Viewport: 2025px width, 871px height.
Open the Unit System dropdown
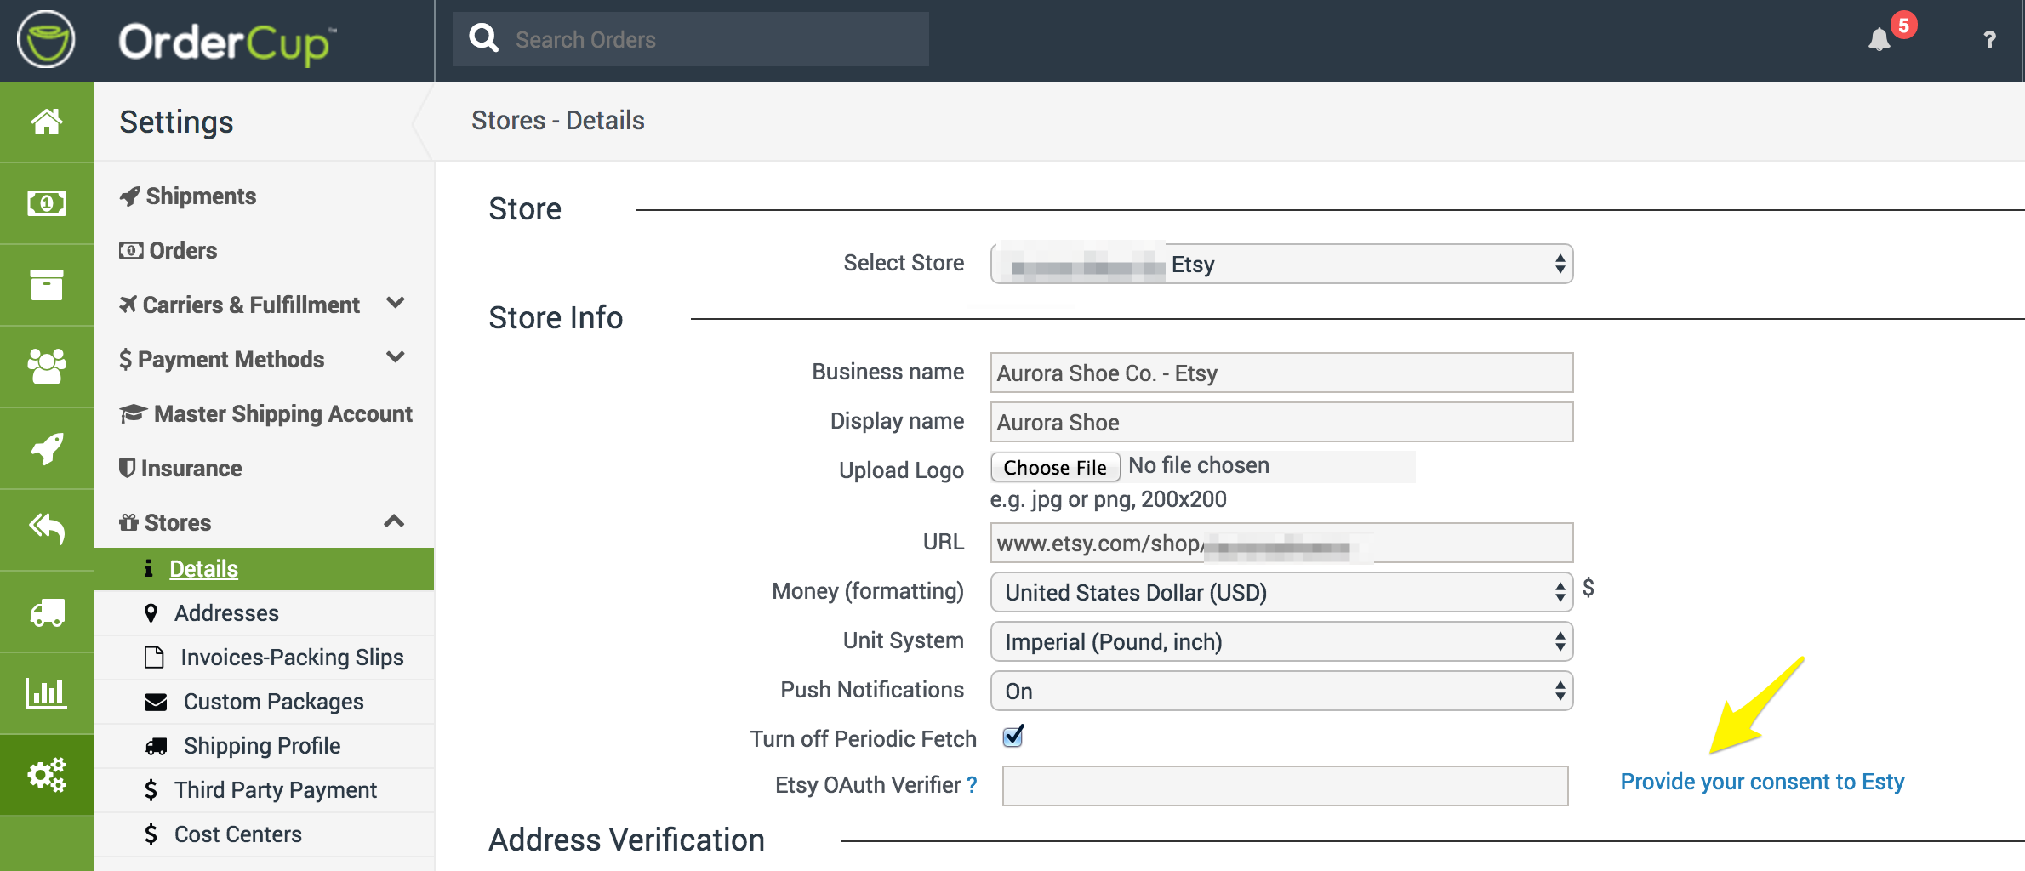[1281, 641]
